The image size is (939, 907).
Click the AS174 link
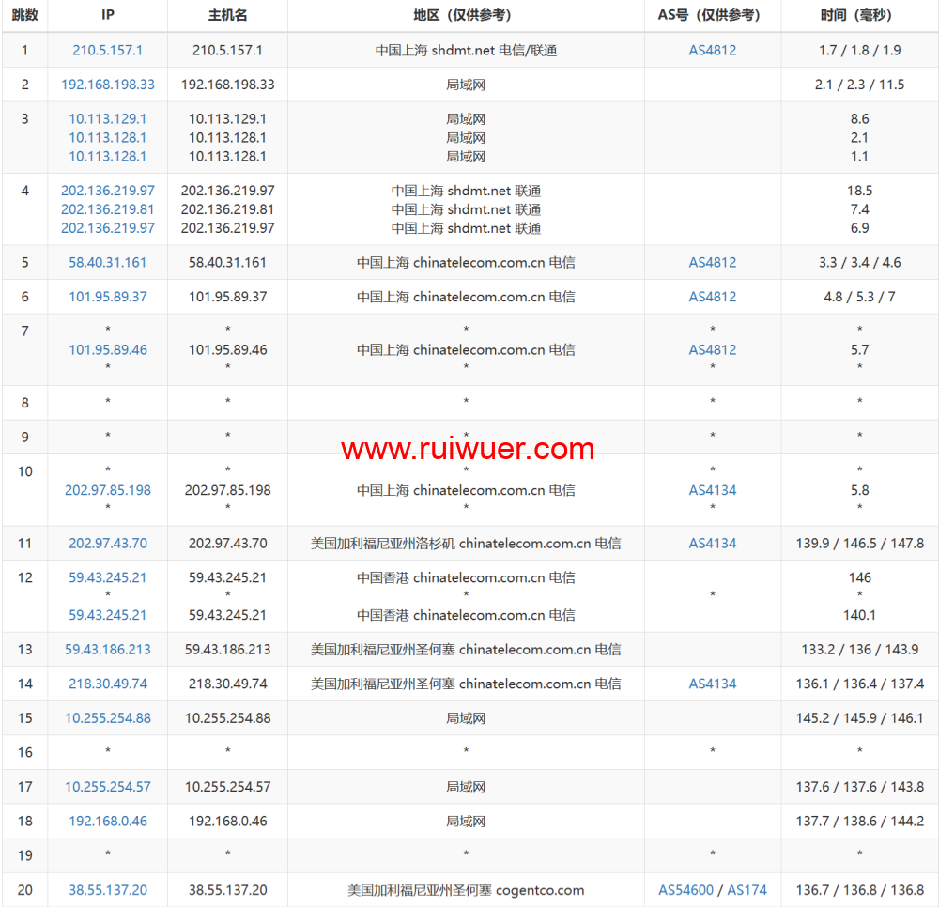coord(747,890)
